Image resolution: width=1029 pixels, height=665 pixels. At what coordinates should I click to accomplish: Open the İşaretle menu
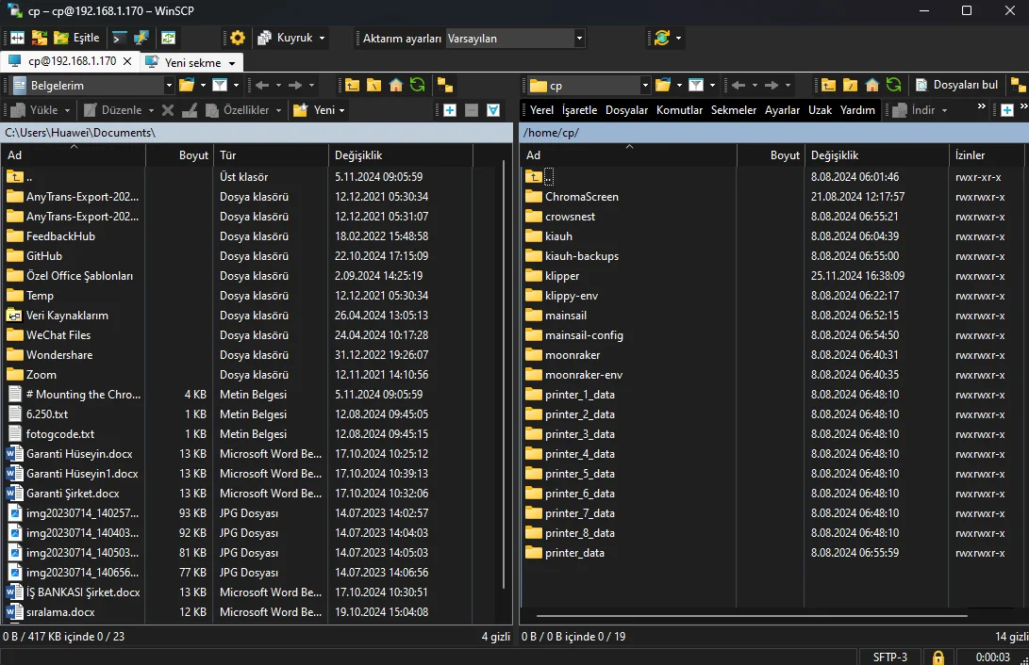(x=579, y=110)
